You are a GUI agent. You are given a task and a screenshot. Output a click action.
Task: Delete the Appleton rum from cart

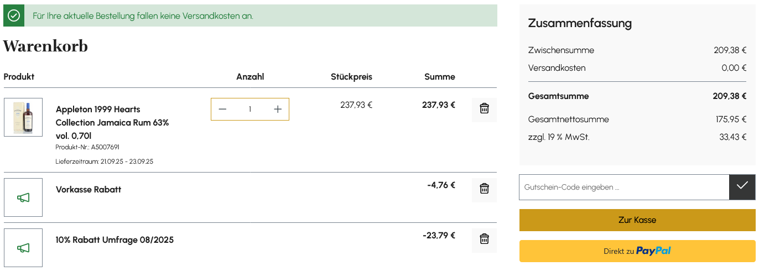click(484, 109)
